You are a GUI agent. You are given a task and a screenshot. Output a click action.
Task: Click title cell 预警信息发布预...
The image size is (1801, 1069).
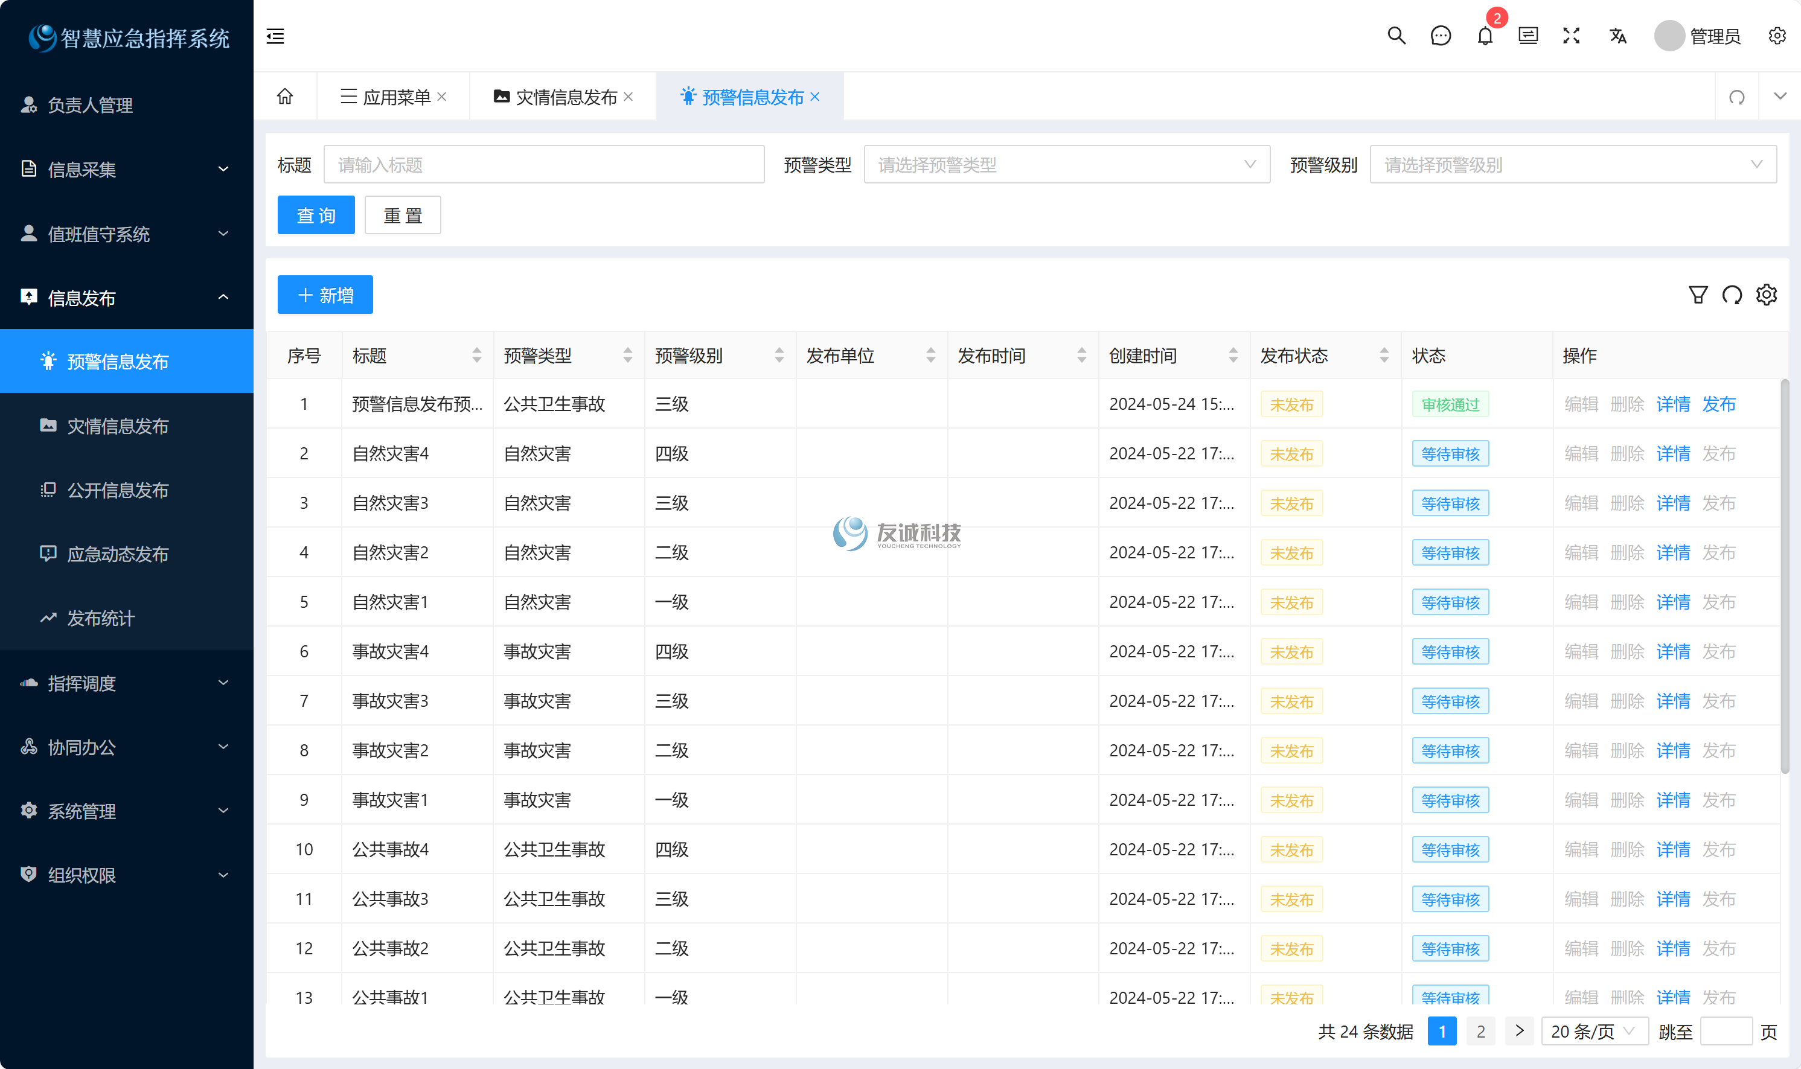pyautogui.click(x=417, y=404)
